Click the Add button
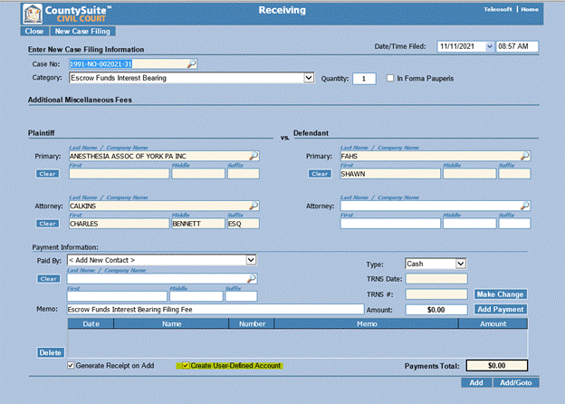 coord(476,383)
